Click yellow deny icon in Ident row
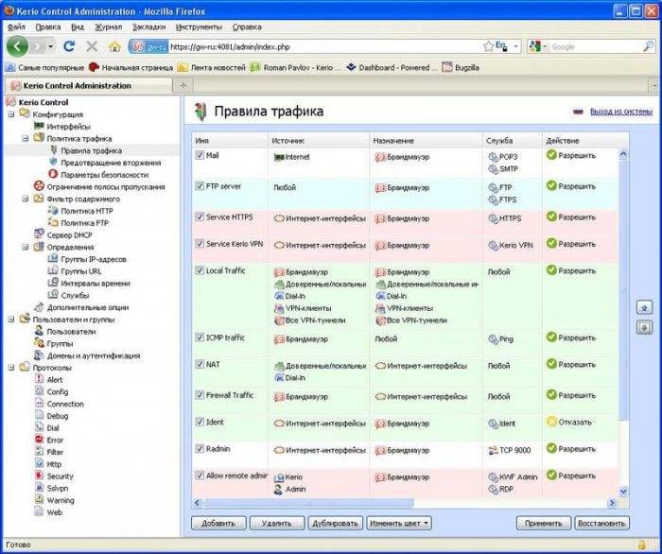Screen dimensions: 662x554 (551, 422)
